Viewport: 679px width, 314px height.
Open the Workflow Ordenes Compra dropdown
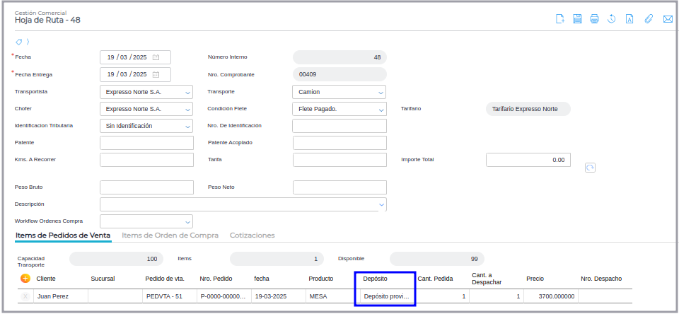click(187, 221)
